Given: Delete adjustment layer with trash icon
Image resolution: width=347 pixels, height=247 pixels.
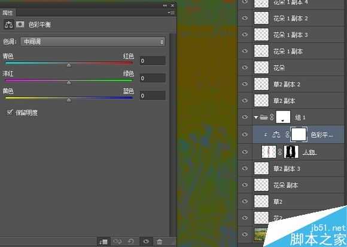Looking at the screenshot, I should (159, 242).
